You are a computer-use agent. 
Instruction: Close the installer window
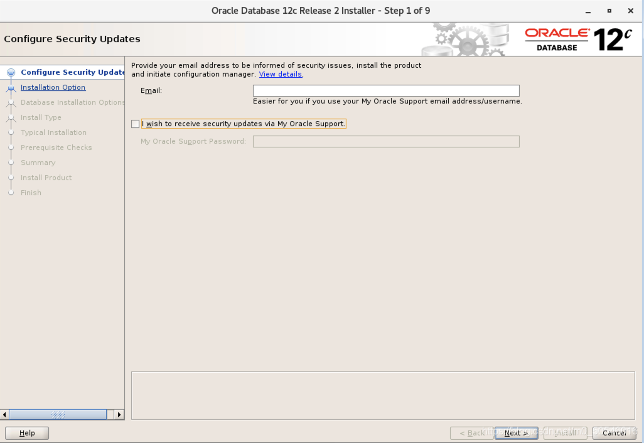pos(631,11)
